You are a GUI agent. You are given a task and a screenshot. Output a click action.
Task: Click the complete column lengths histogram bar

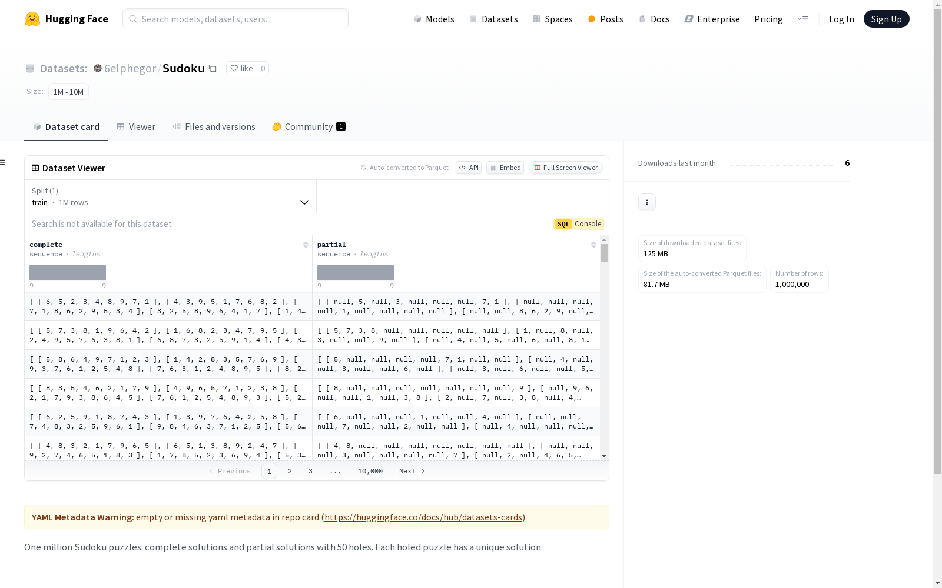(x=68, y=272)
